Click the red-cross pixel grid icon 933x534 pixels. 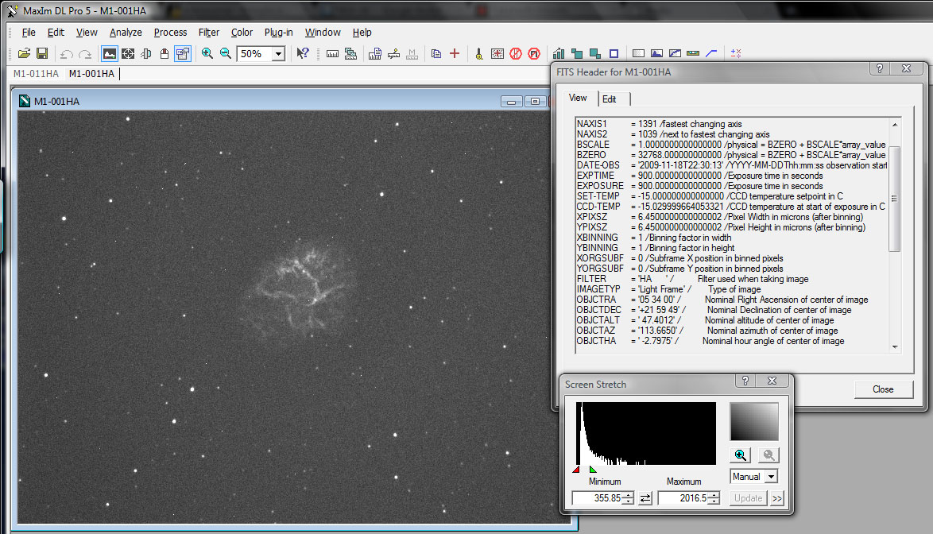497,53
